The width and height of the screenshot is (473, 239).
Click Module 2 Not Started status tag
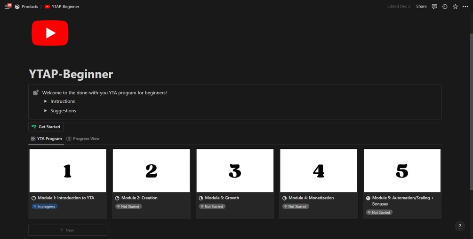(x=128, y=207)
